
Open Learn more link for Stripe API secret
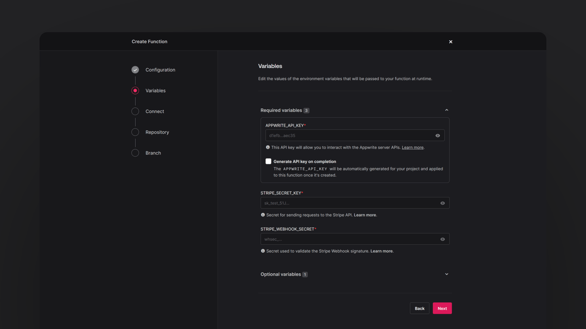365,215
